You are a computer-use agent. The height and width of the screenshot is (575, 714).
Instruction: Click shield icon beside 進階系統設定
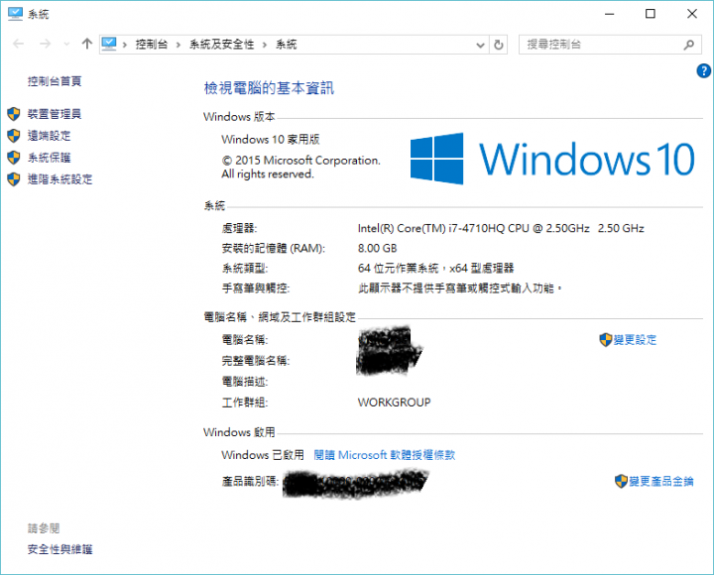pyautogui.click(x=14, y=179)
